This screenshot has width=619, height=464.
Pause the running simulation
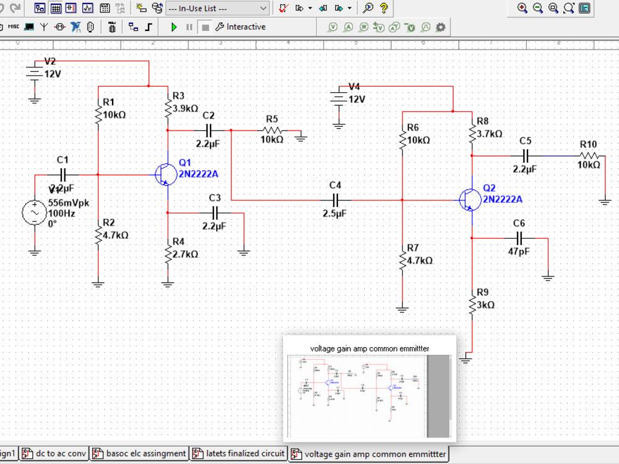pos(188,27)
